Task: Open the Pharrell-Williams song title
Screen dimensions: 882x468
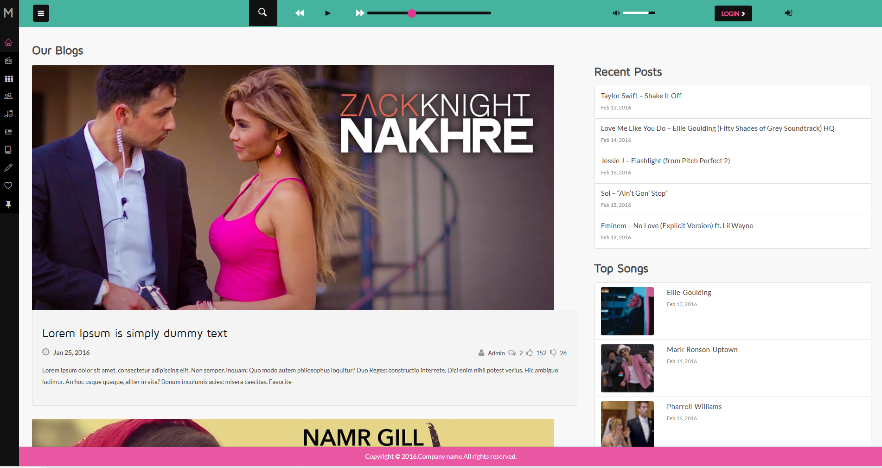Action: tap(694, 407)
